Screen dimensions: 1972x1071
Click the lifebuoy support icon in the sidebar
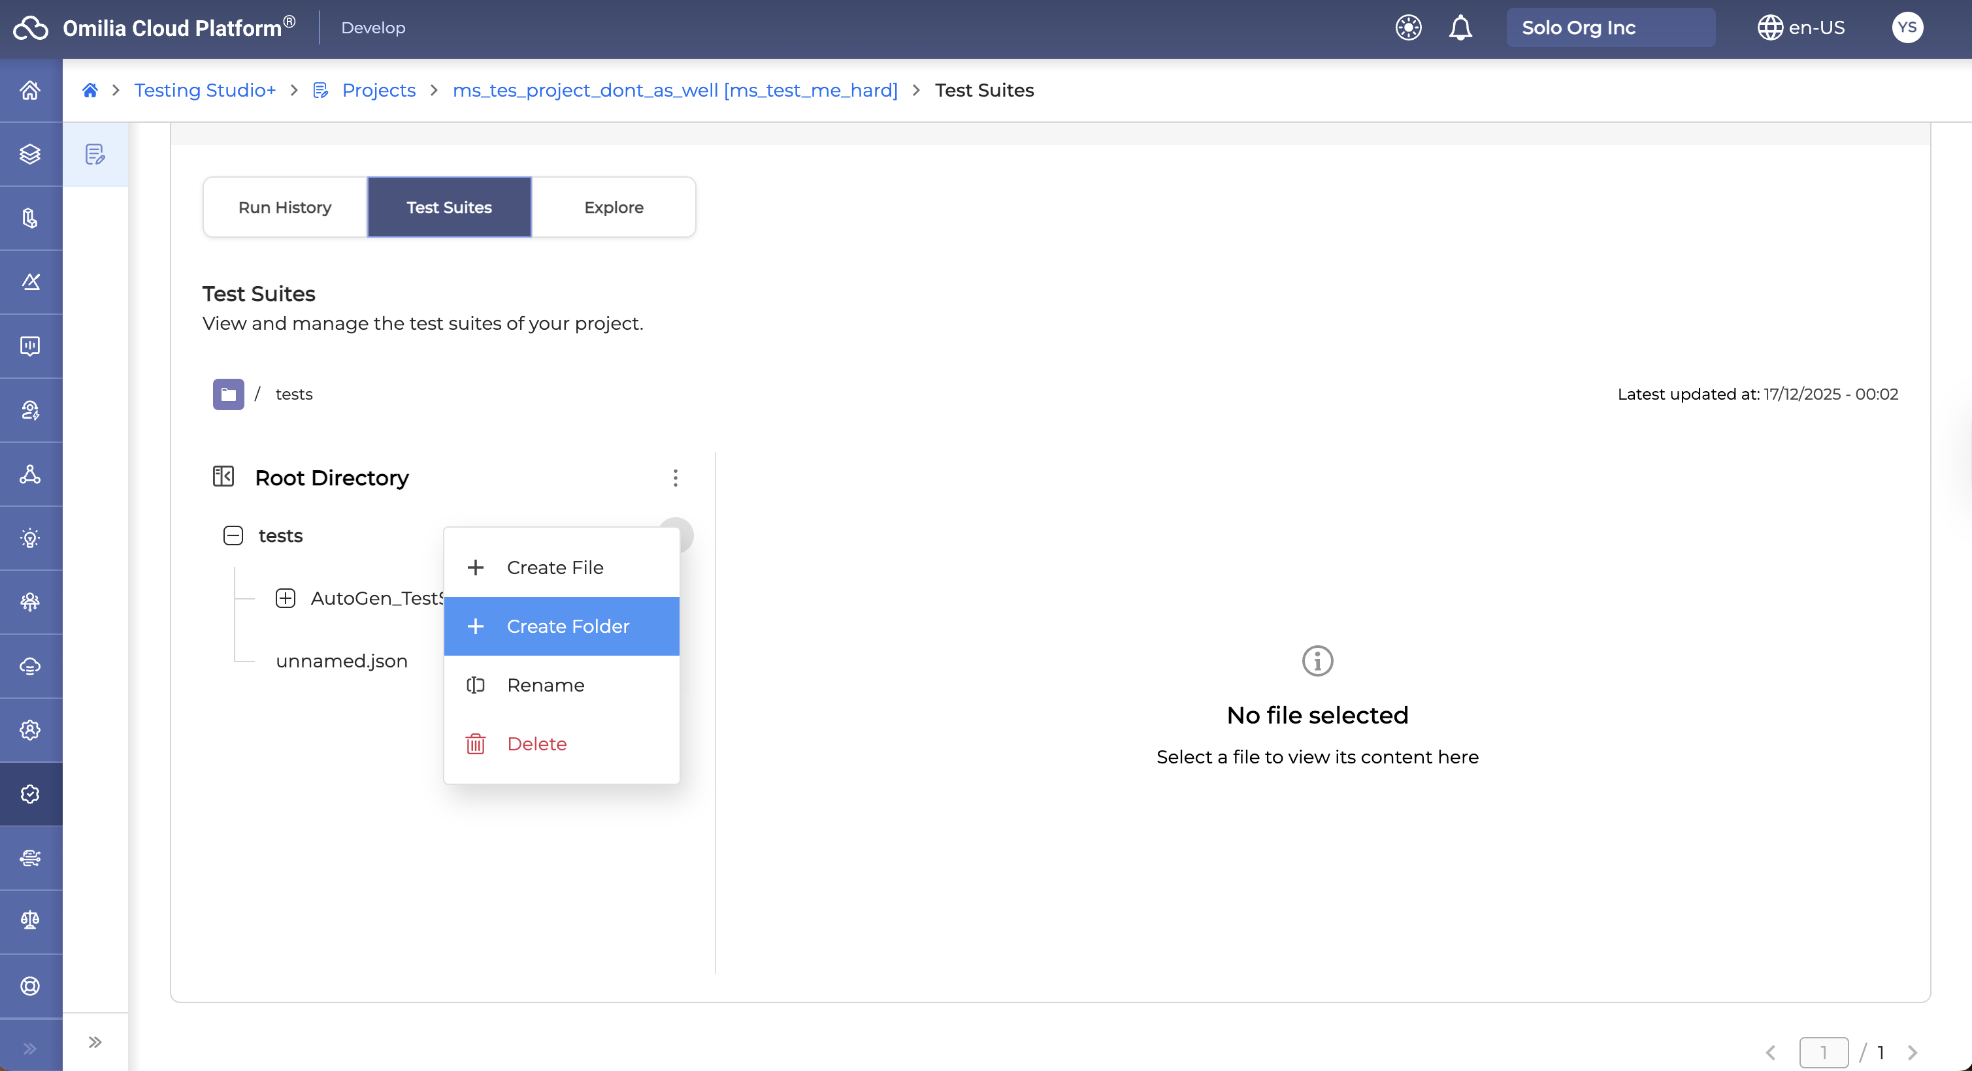30,985
